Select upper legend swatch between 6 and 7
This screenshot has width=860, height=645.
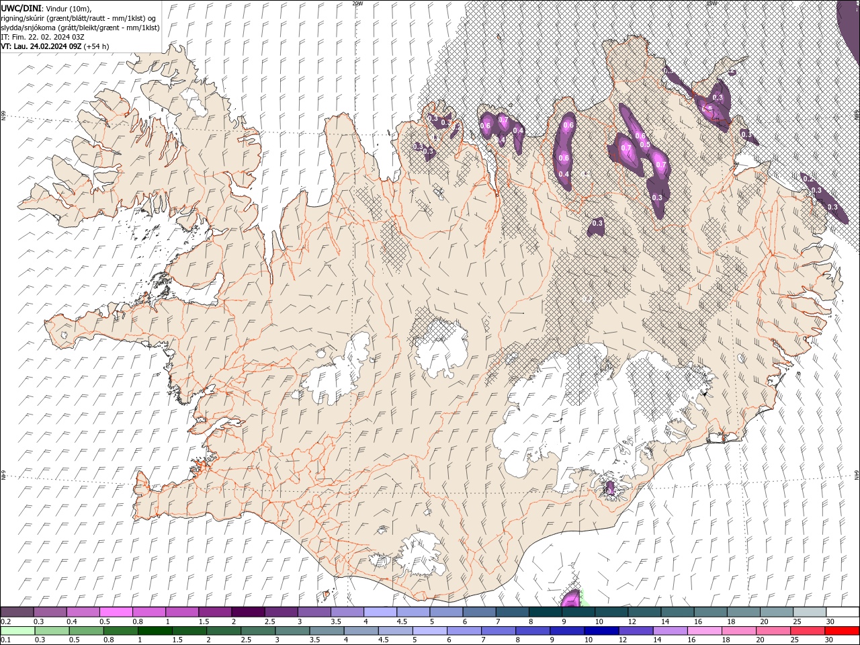479,612
